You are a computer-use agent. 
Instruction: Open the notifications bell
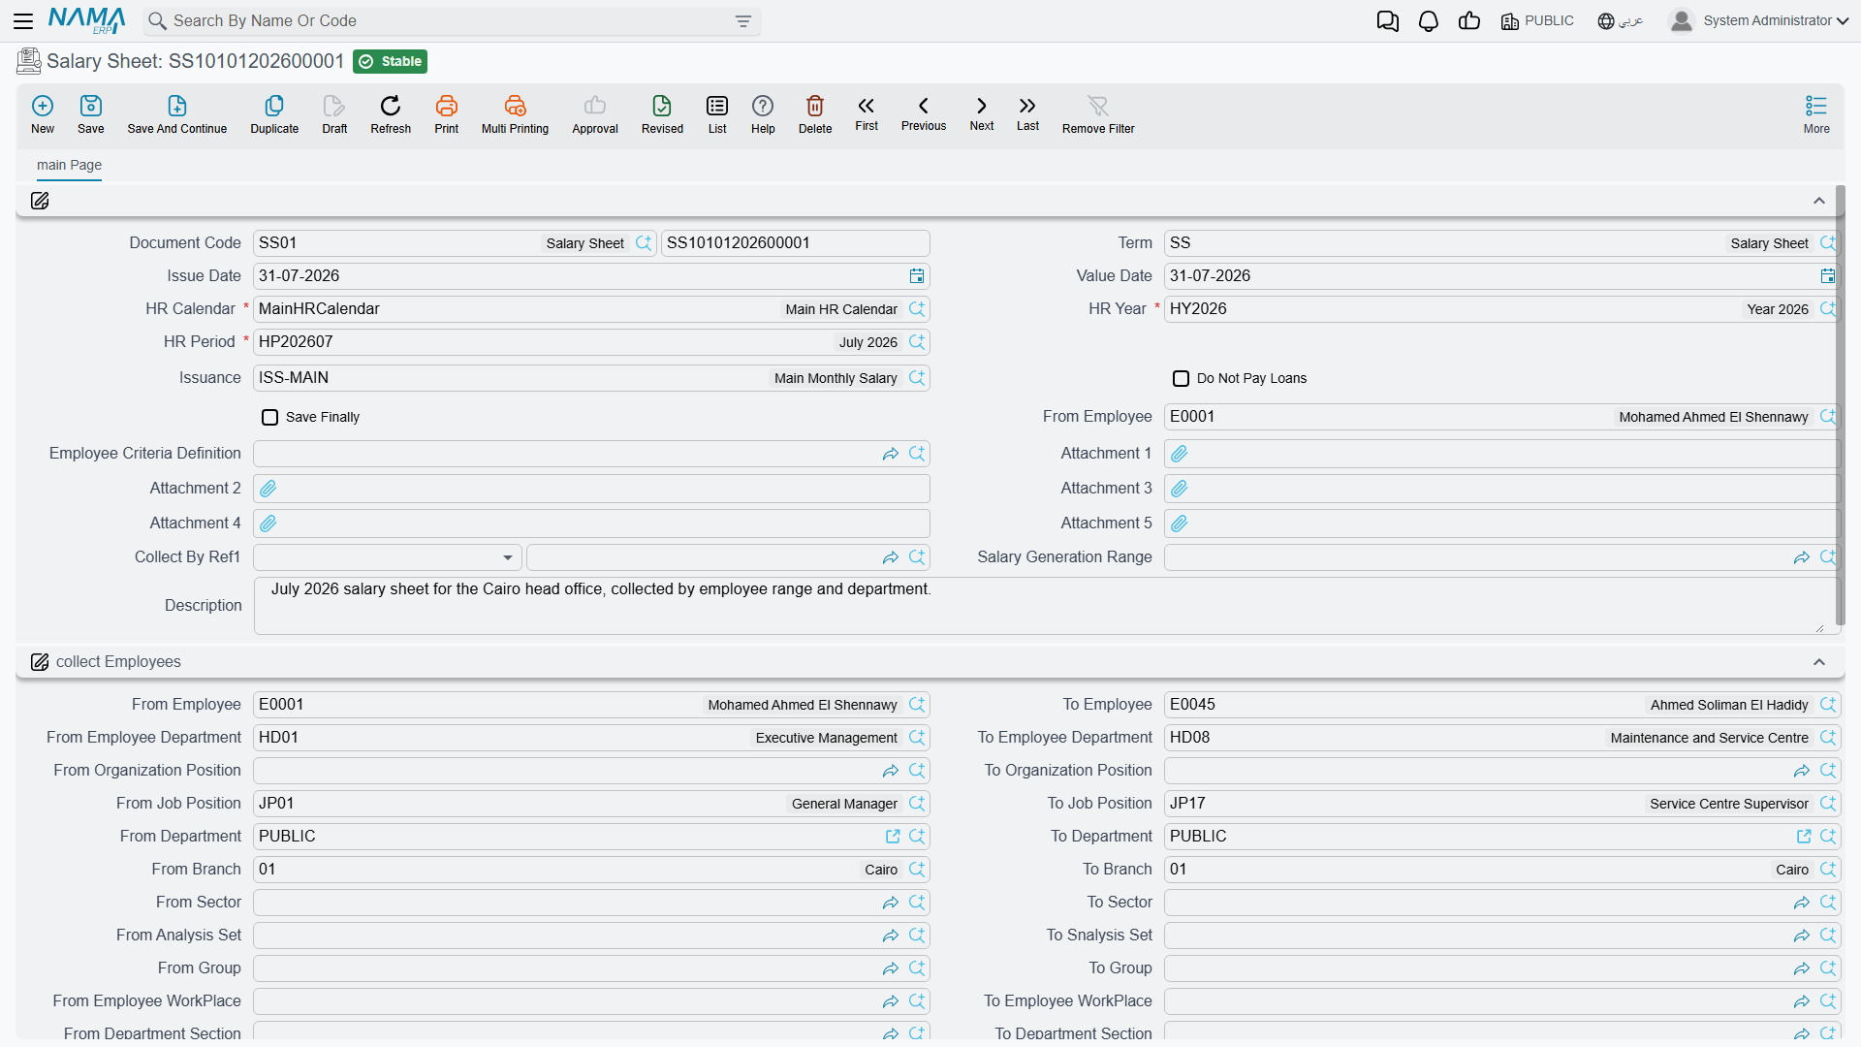pyautogui.click(x=1428, y=21)
